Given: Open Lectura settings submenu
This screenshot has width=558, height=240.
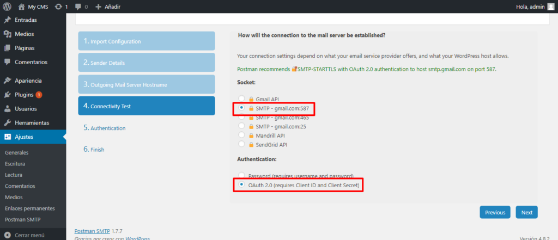Looking at the screenshot, I should pyautogui.click(x=14, y=175).
